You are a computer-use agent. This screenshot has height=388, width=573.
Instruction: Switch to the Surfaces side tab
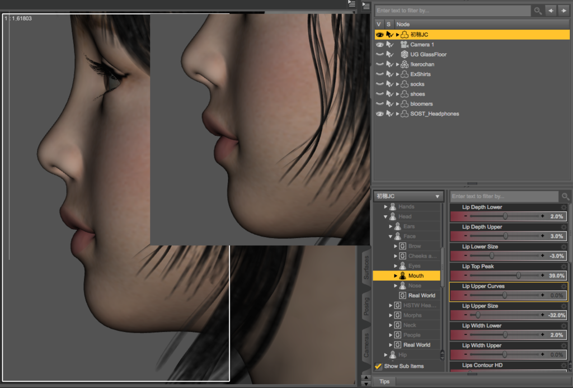click(366, 268)
